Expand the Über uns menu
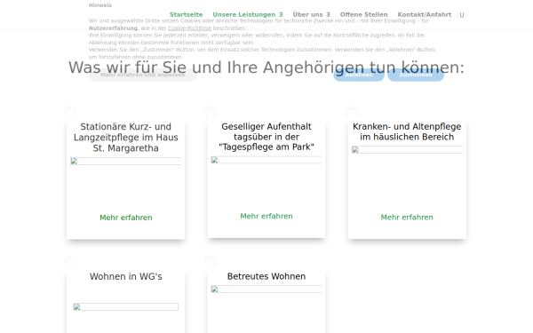533x333 pixels. coord(311,14)
